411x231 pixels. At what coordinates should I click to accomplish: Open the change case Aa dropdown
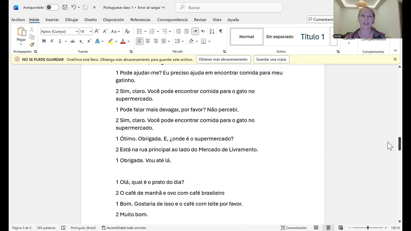tap(115, 31)
